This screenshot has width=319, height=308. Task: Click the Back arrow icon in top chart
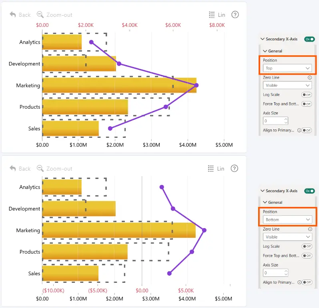click(x=13, y=15)
